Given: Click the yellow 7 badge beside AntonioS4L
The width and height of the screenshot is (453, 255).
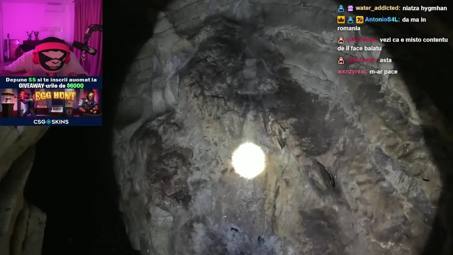Looking at the screenshot, I should 360,20.
